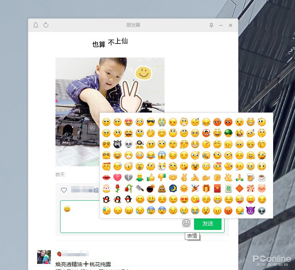The width and height of the screenshot is (295, 270).
Task: Pick the bomb emoji
Action: coord(151,188)
